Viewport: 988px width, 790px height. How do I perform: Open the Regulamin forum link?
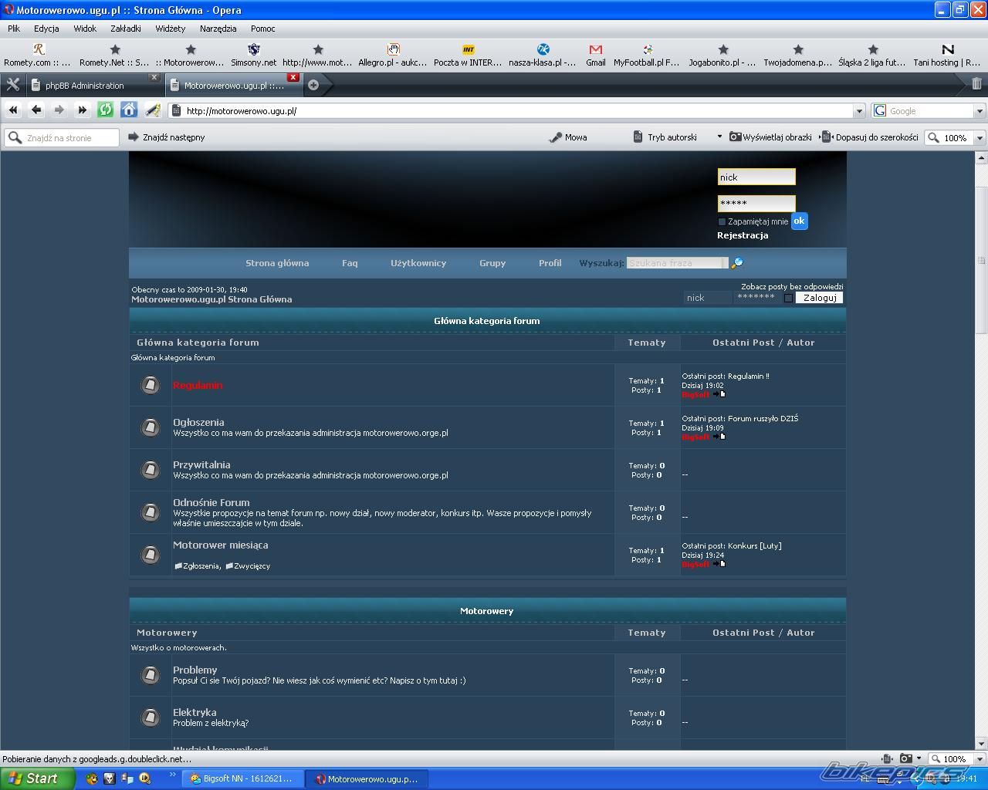(x=198, y=385)
